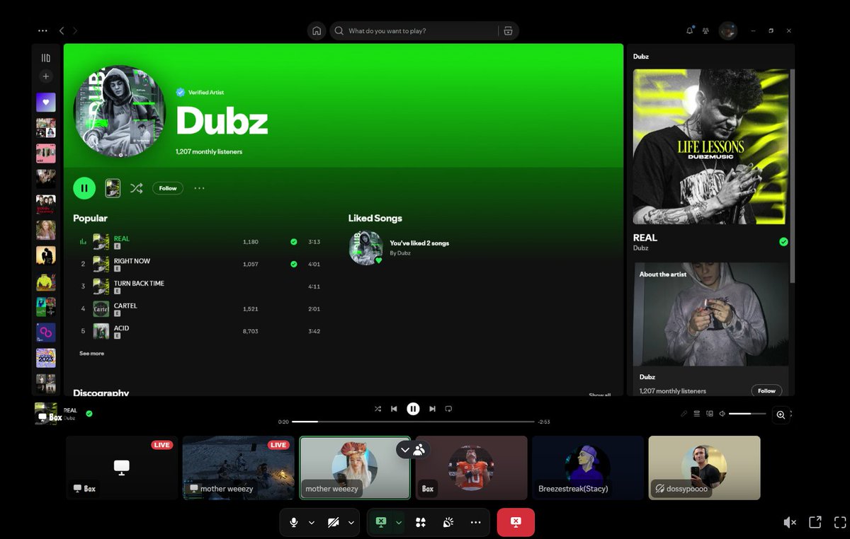850x539 pixels.
Task: Select mother weeezy live stream tile
Action: click(x=238, y=468)
